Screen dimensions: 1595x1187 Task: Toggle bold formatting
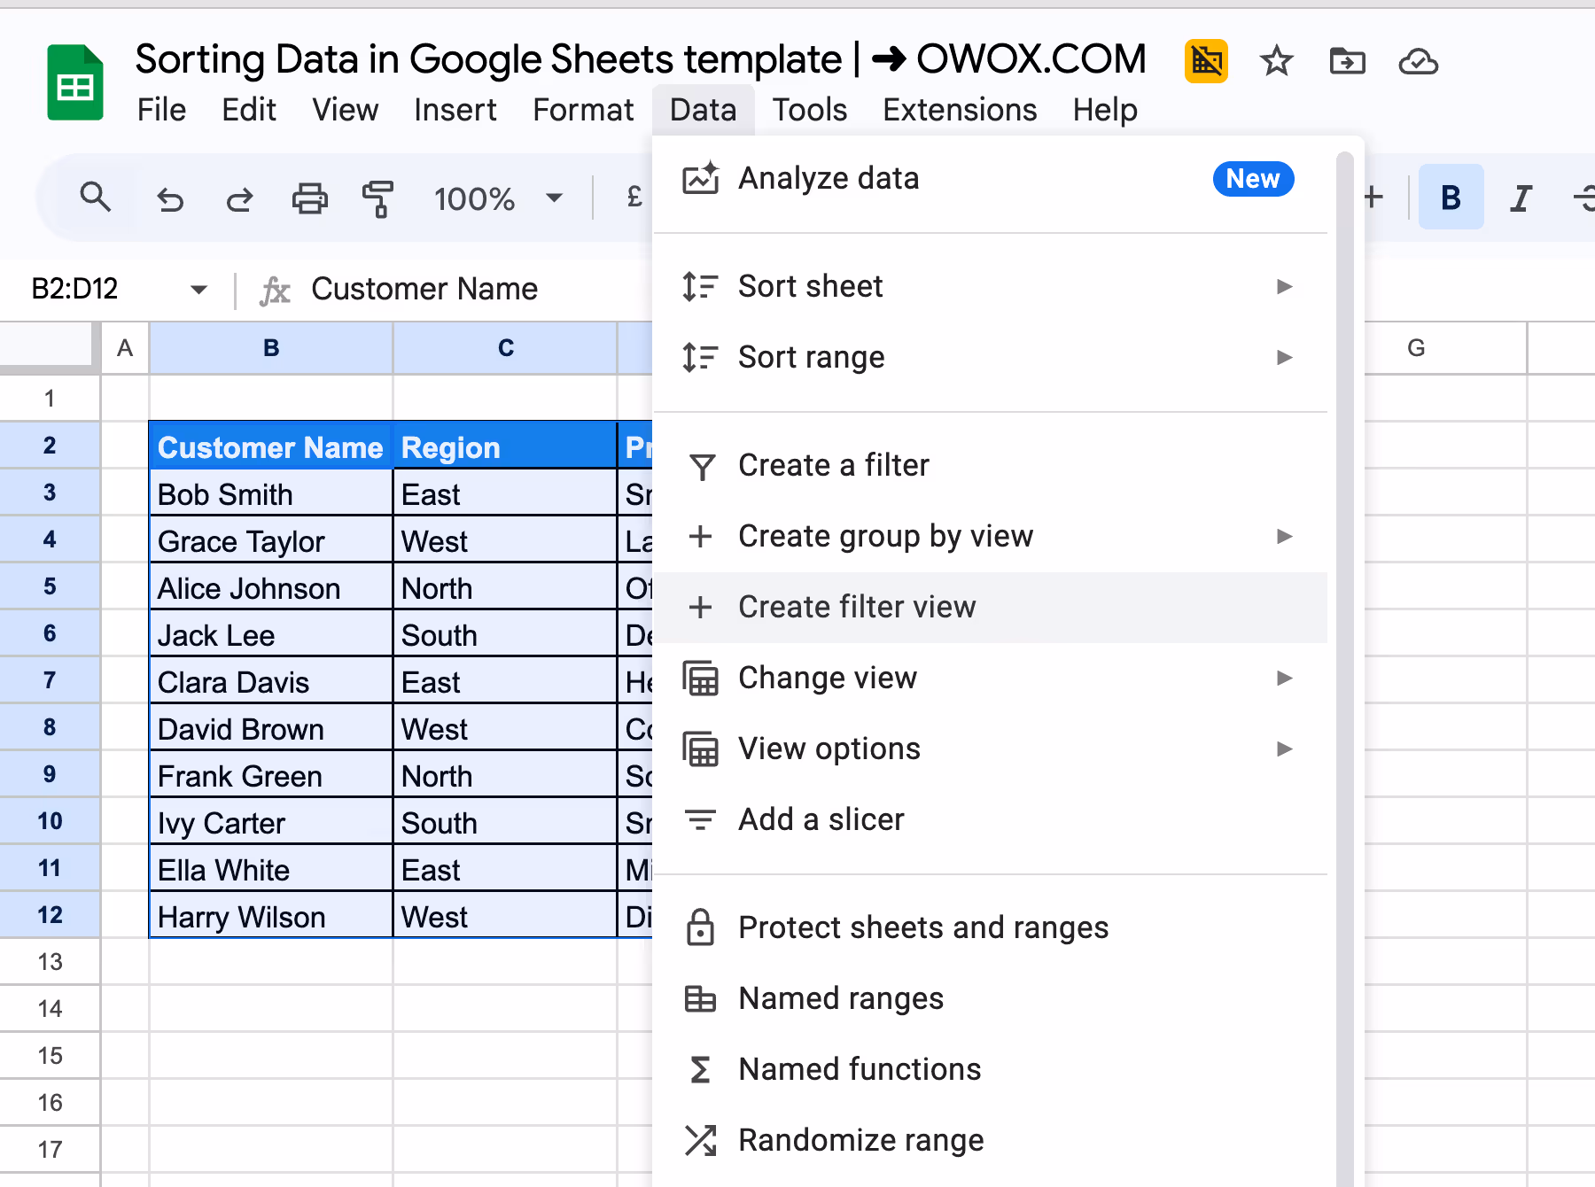1451,197
